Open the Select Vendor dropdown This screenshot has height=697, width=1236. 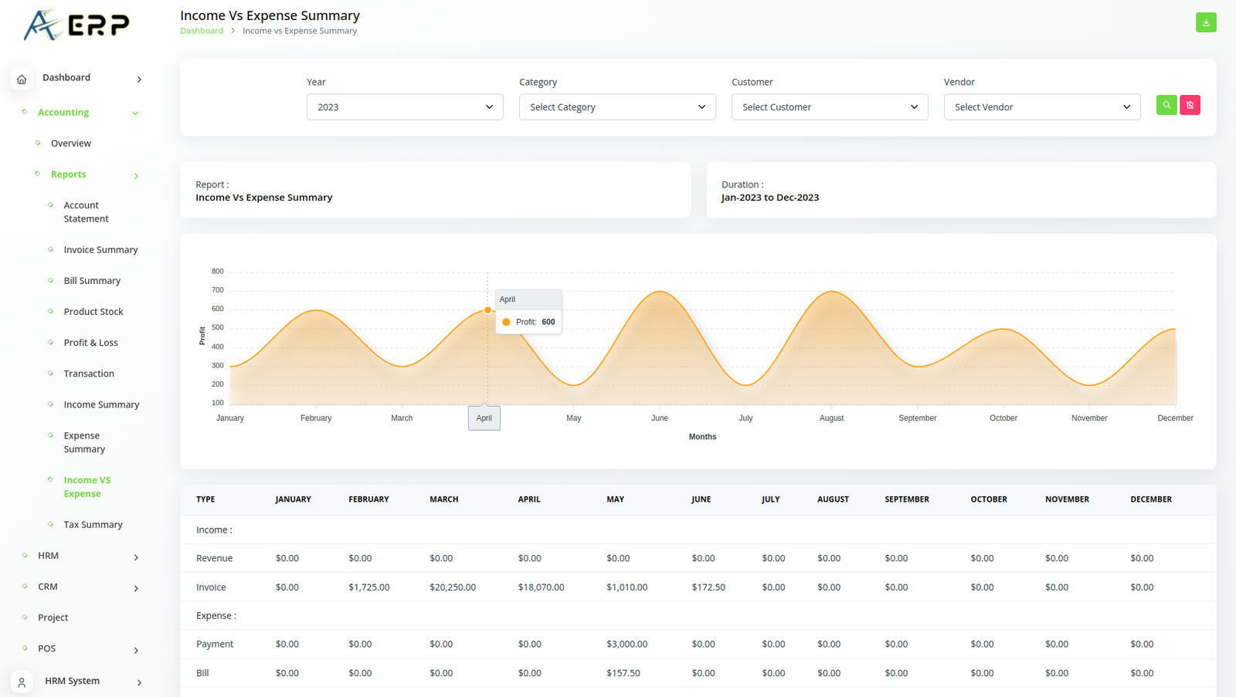click(x=1041, y=107)
